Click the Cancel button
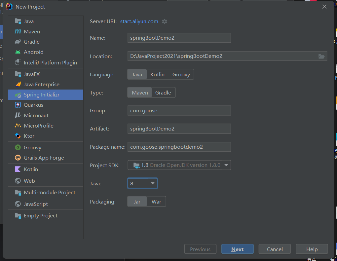Screen dimensions: 337x261 point(275,249)
